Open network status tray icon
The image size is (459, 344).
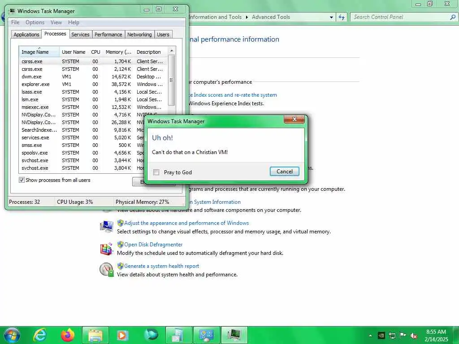(x=392, y=335)
